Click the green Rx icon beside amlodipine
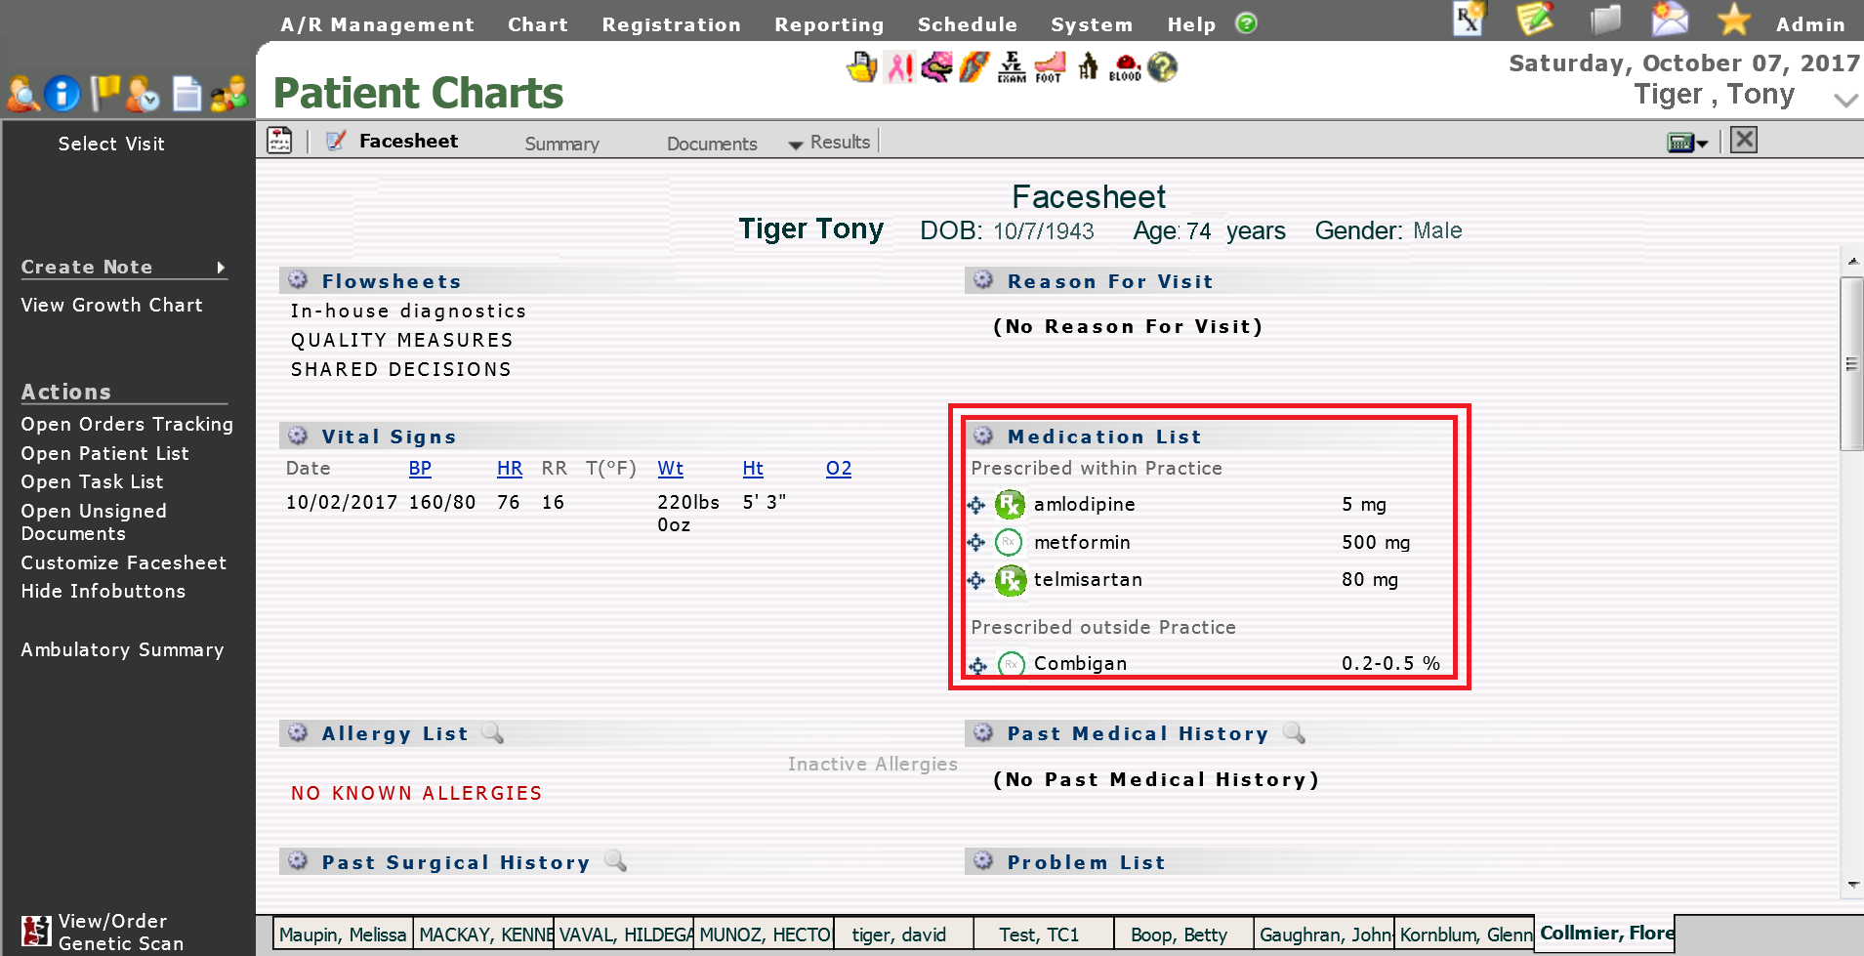Viewport: 1864px width, 956px height. click(x=1009, y=505)
